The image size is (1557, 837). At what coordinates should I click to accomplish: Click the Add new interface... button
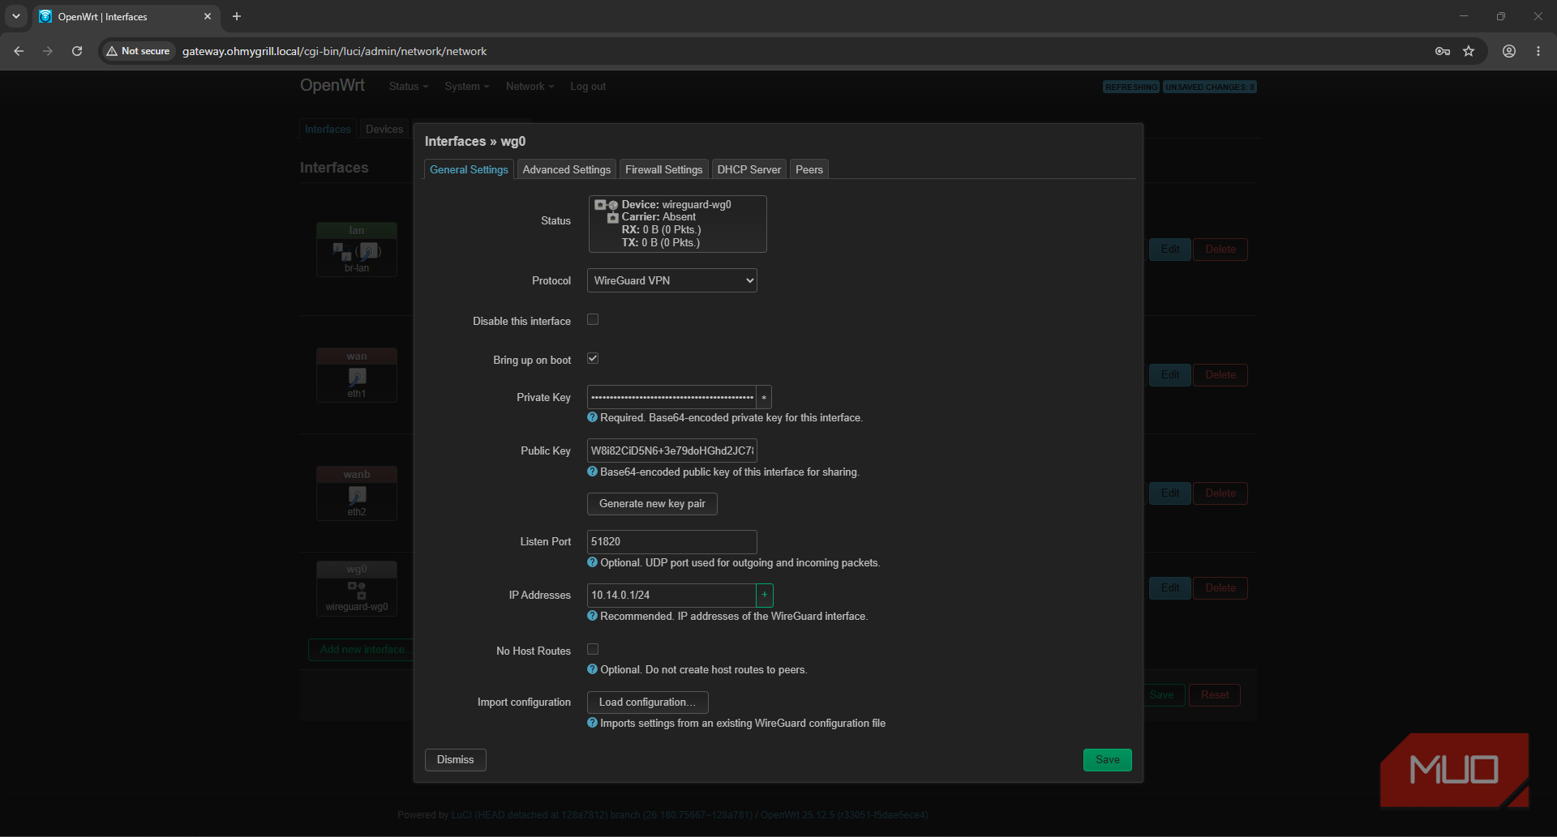point(362,650)
